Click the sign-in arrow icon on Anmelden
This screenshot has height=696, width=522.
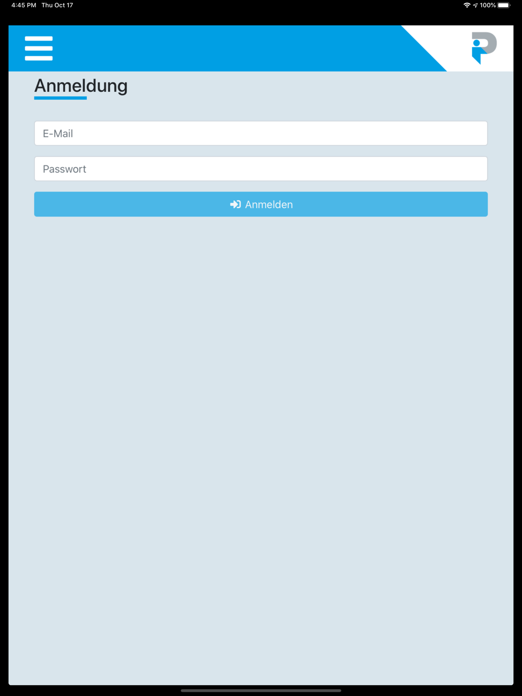point(235,205)
